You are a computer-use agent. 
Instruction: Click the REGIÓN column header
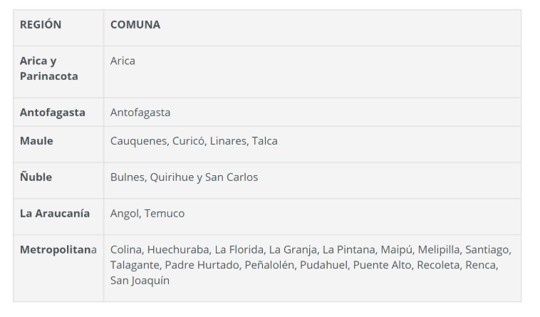point(41,25)
